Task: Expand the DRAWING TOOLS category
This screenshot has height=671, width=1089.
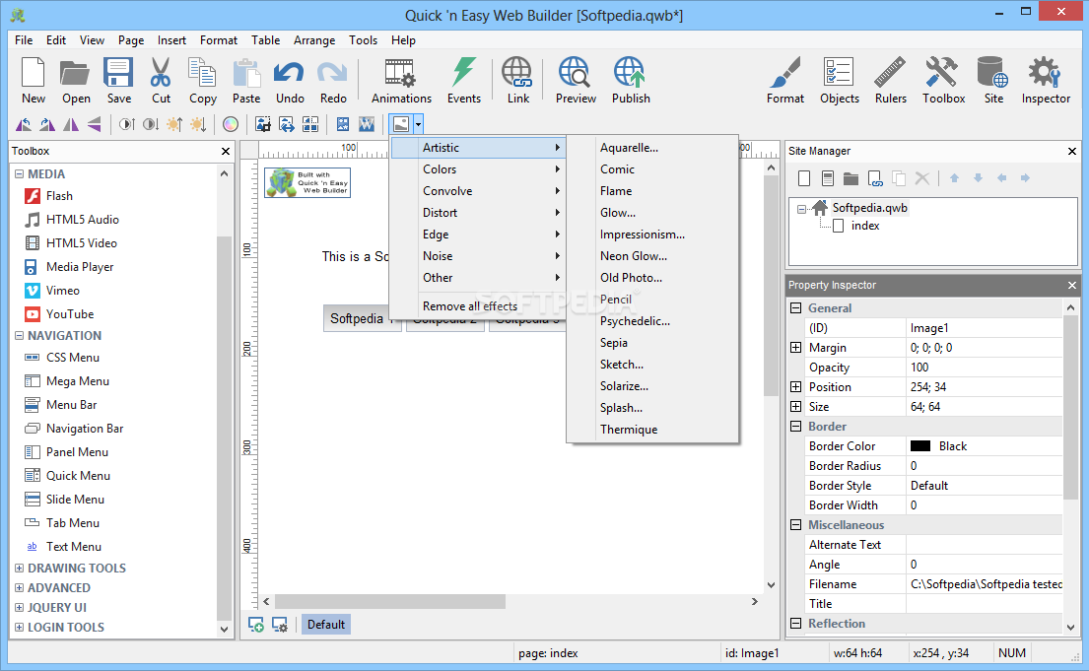Action: [20, 569]
